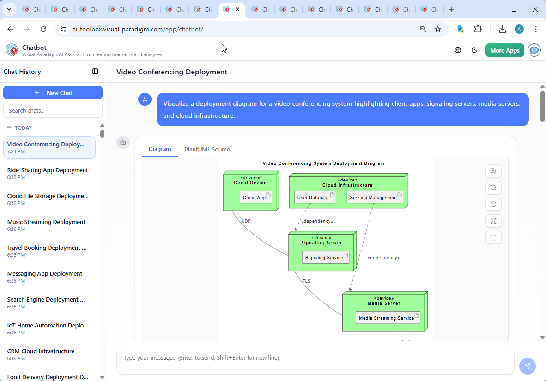Open the browser downloads dropdown
Viewport: 546px width, 381px height.
click(x=502, y=29)
